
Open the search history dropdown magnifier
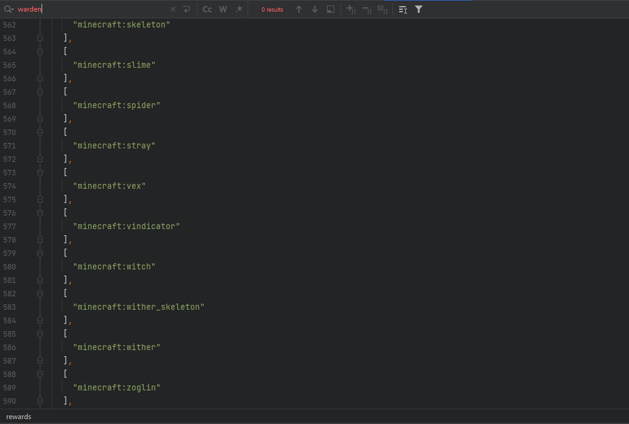9,9
